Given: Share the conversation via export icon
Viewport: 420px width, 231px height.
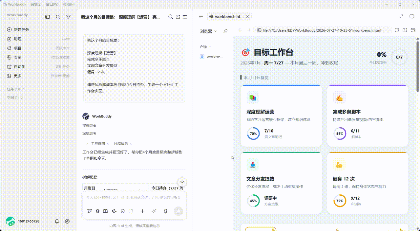Looking at the screenshot, I should click(178, 17).
